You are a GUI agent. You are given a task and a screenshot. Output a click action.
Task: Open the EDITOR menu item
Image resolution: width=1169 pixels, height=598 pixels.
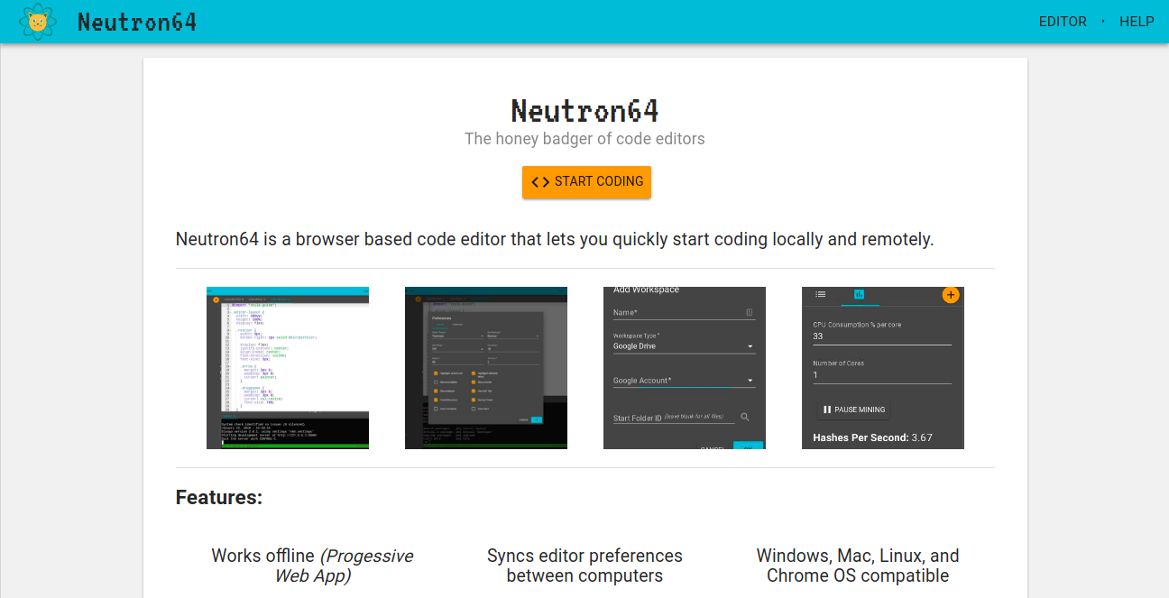[x=1063, y=22]
